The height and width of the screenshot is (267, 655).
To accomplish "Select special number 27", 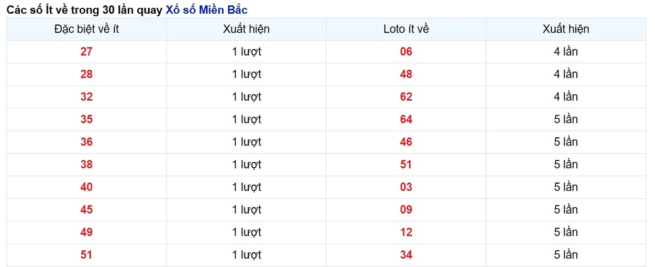I will click(x=86, y=52).
